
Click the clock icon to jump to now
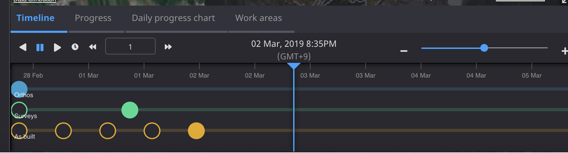tap(75, 47)
